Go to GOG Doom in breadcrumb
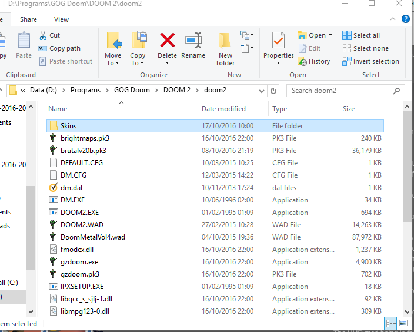Screen dimensions: 414x332 [132, 90]
